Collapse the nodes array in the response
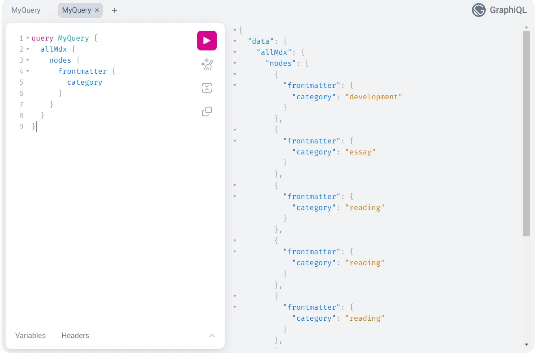 click(x=235, y=63)
